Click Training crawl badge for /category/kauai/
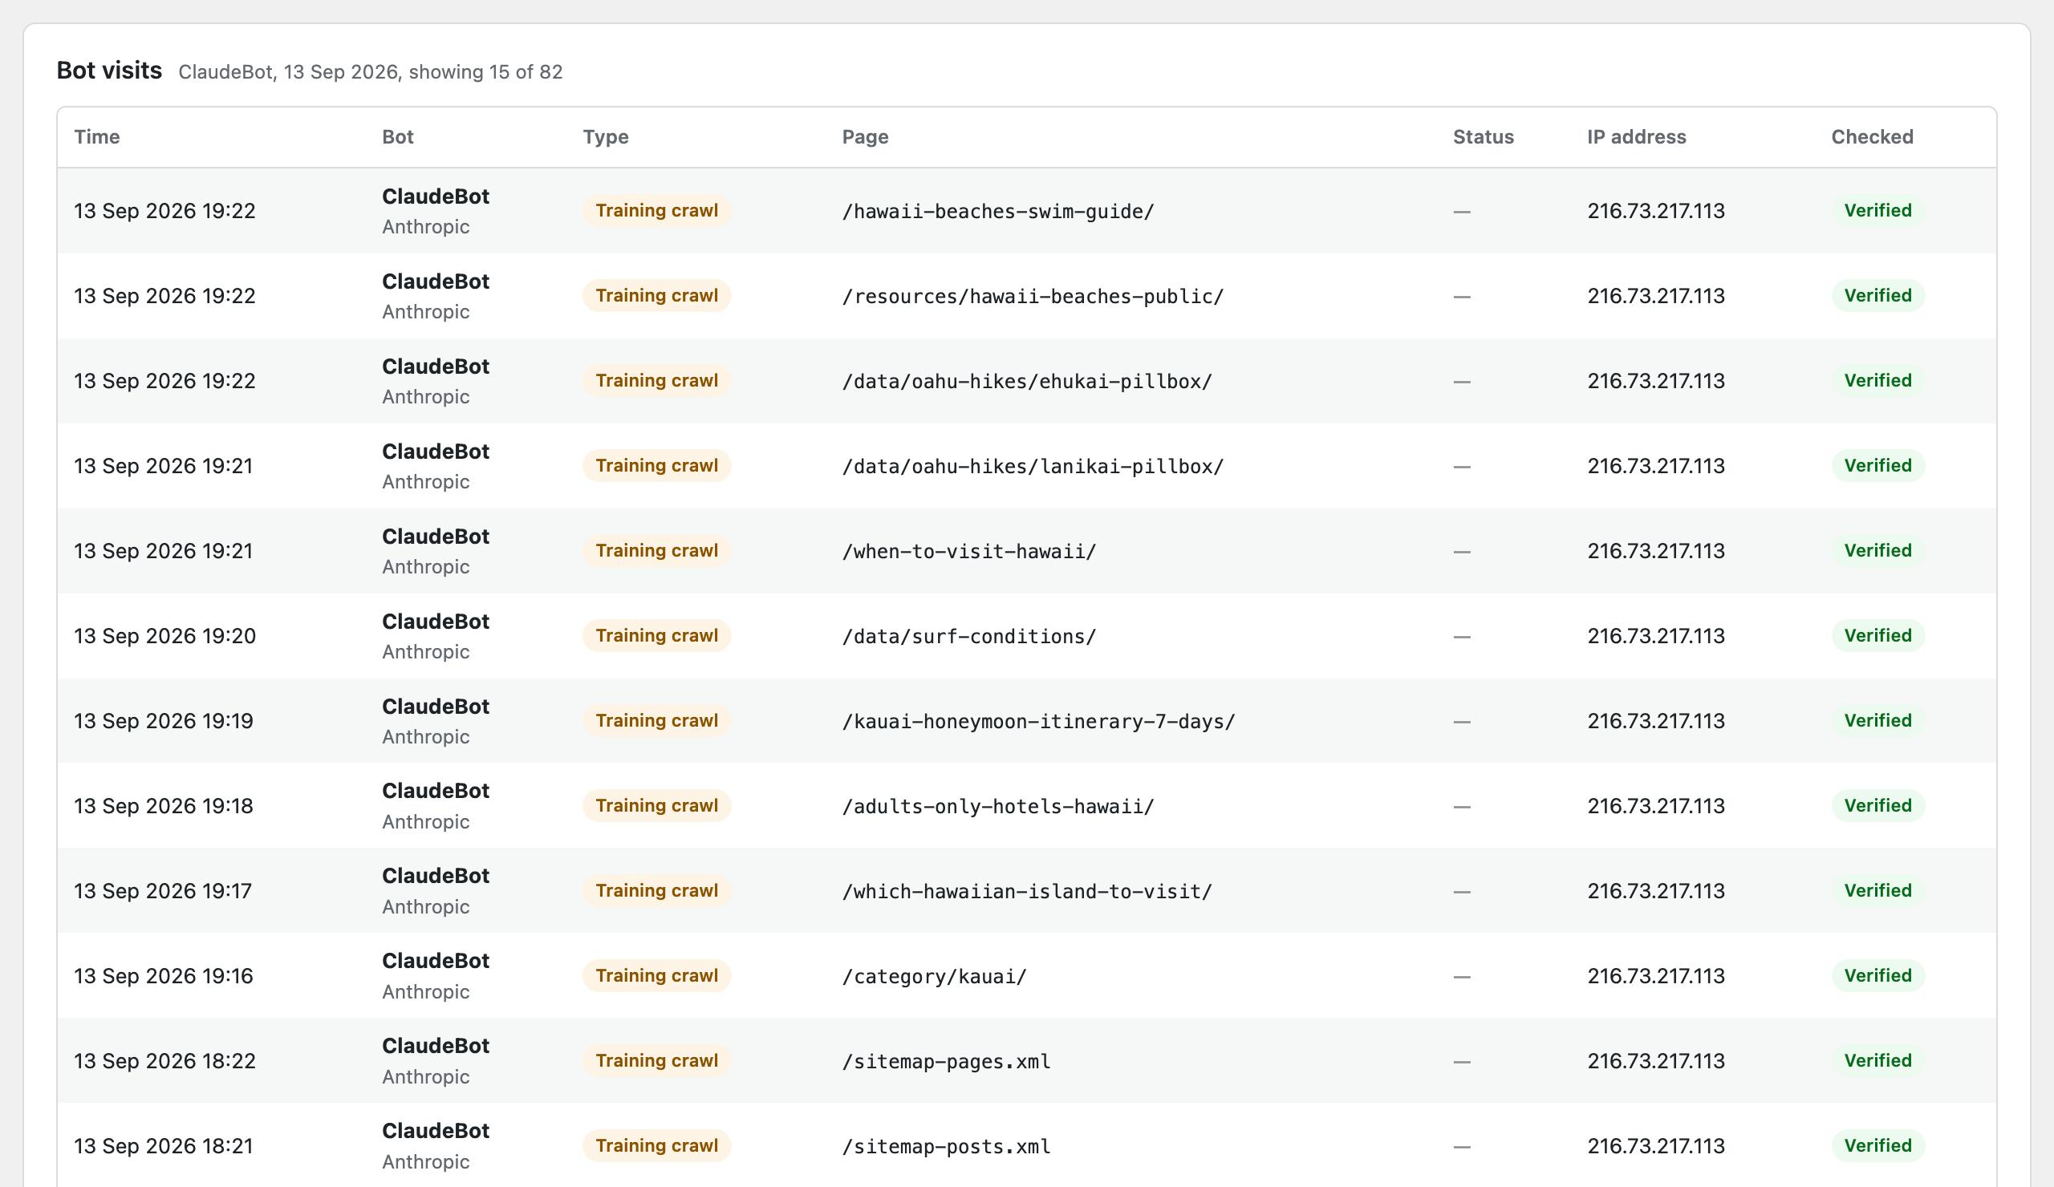Viewport: 2054px width, 1187px height. click(x=656, y=975)
